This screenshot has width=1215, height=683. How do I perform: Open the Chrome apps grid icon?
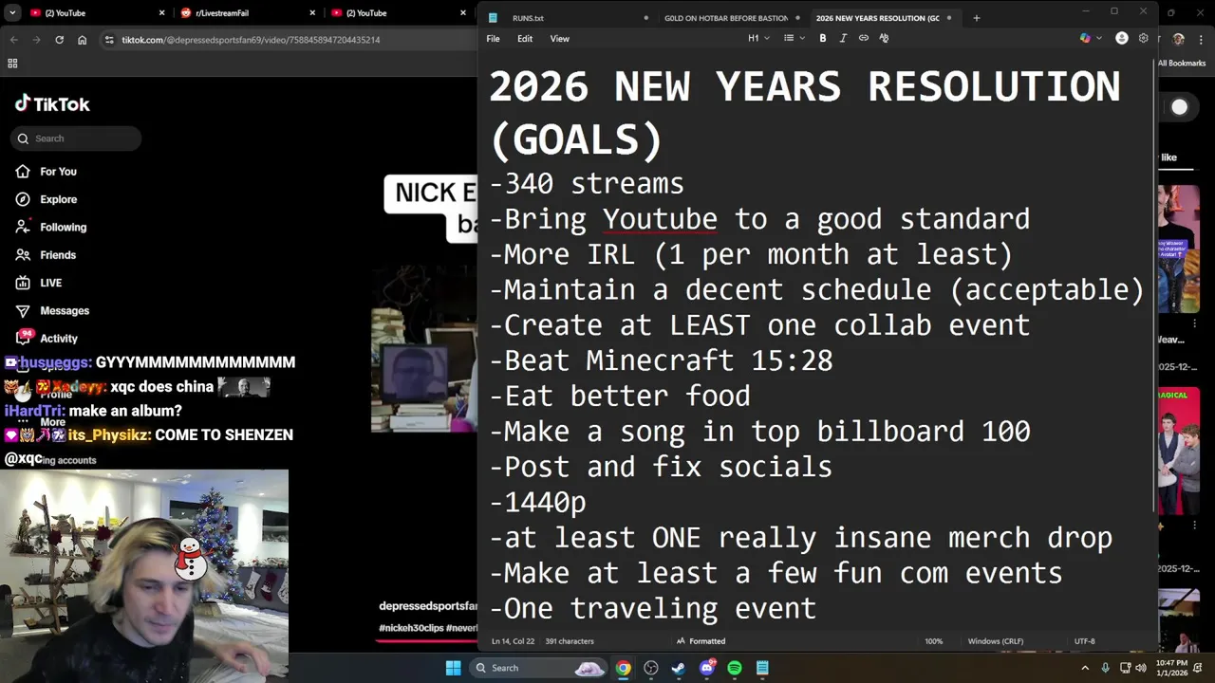tap(12, 64)
